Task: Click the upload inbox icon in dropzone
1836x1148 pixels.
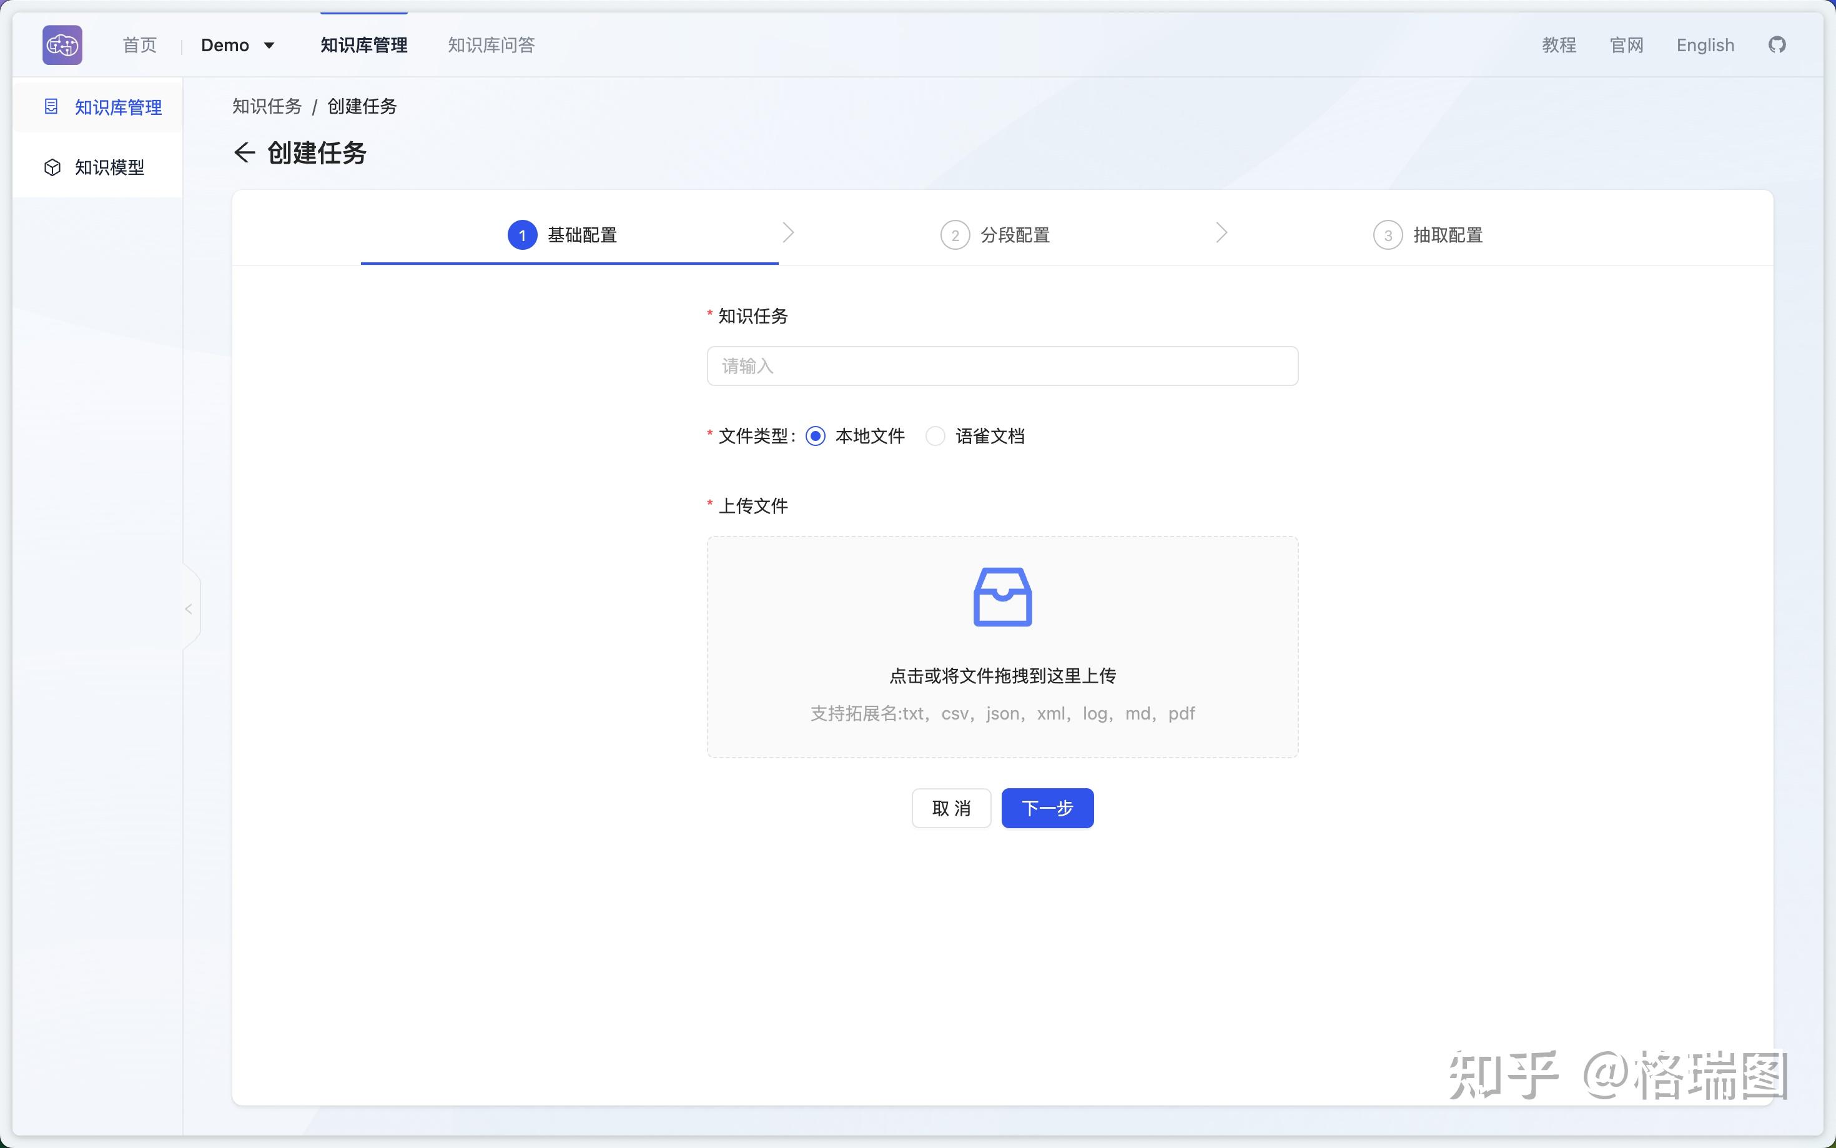Action: (1002, 596)
